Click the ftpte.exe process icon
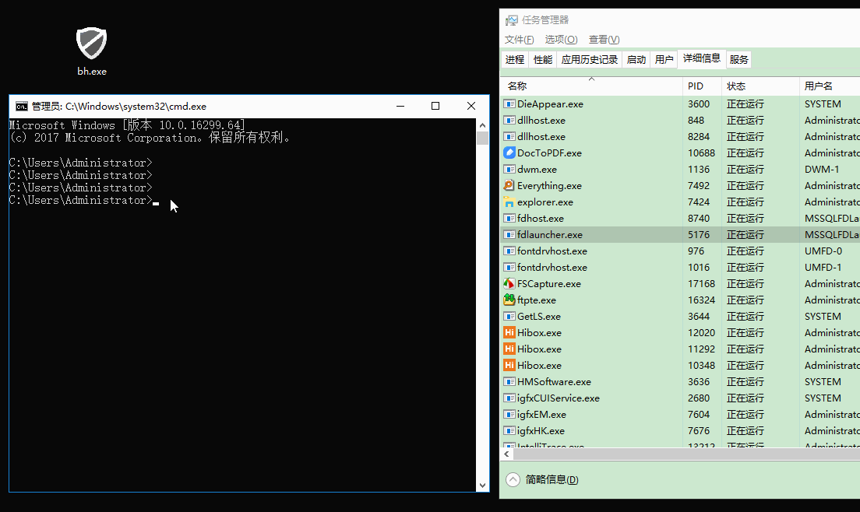Screen dimensions: 860x512 (509, 300)
